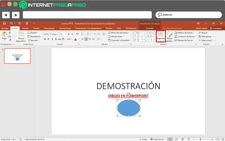
Task: Toggle italic text formatting
Action: point(48,39)
